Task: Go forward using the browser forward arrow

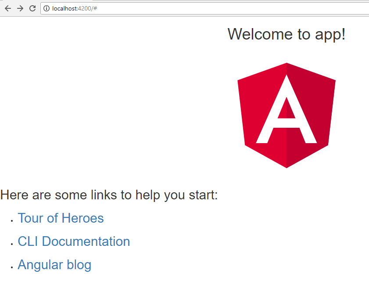Action: click(20, 8)
